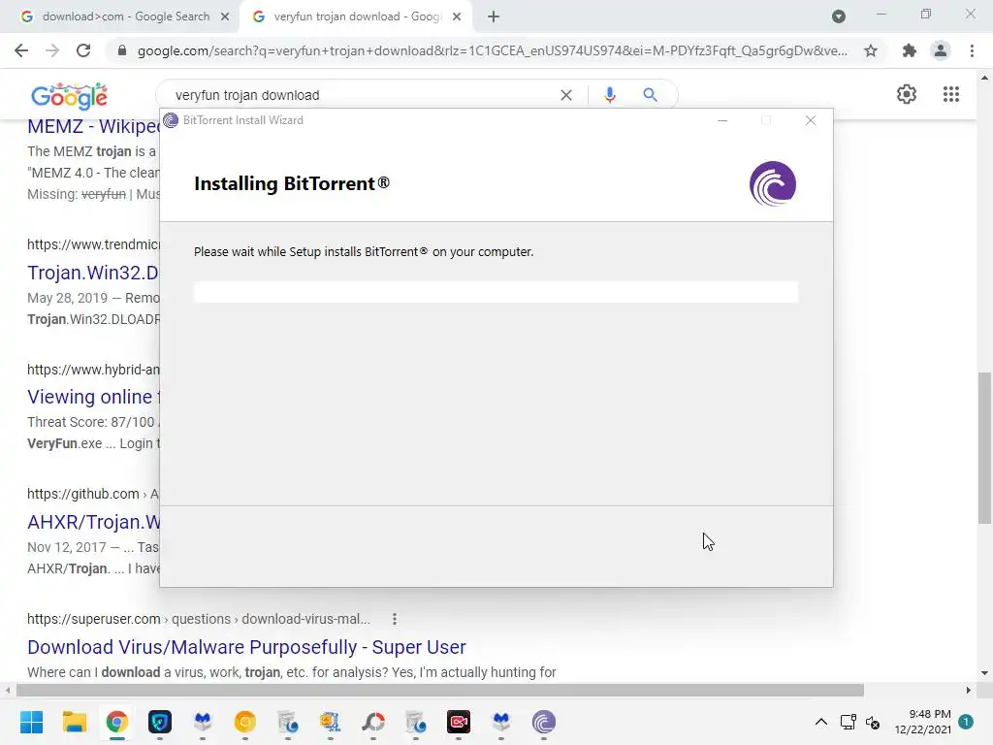Click the Chrome taskbar icon
This screenshot has width=993, height=745.
tap(117, 722)
